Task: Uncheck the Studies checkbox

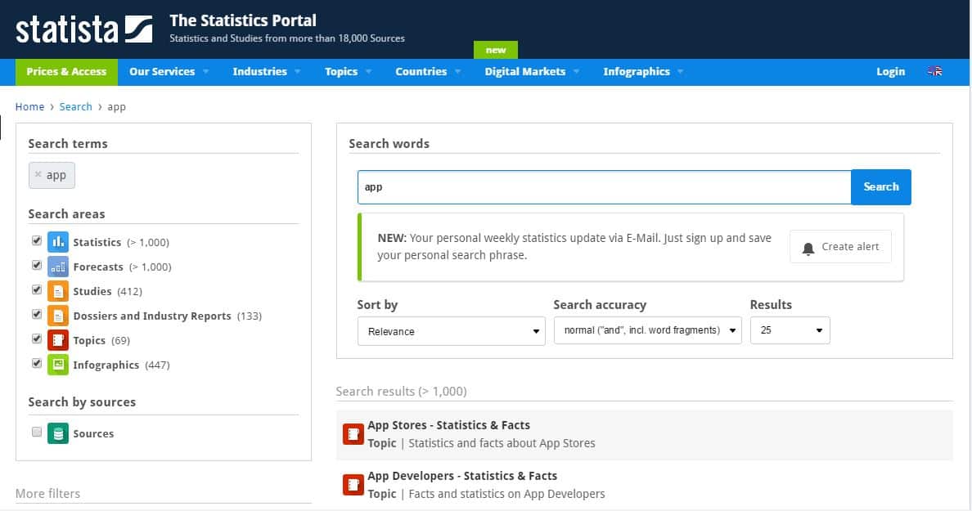Action: pyautogui.click(x=37, y=289)
